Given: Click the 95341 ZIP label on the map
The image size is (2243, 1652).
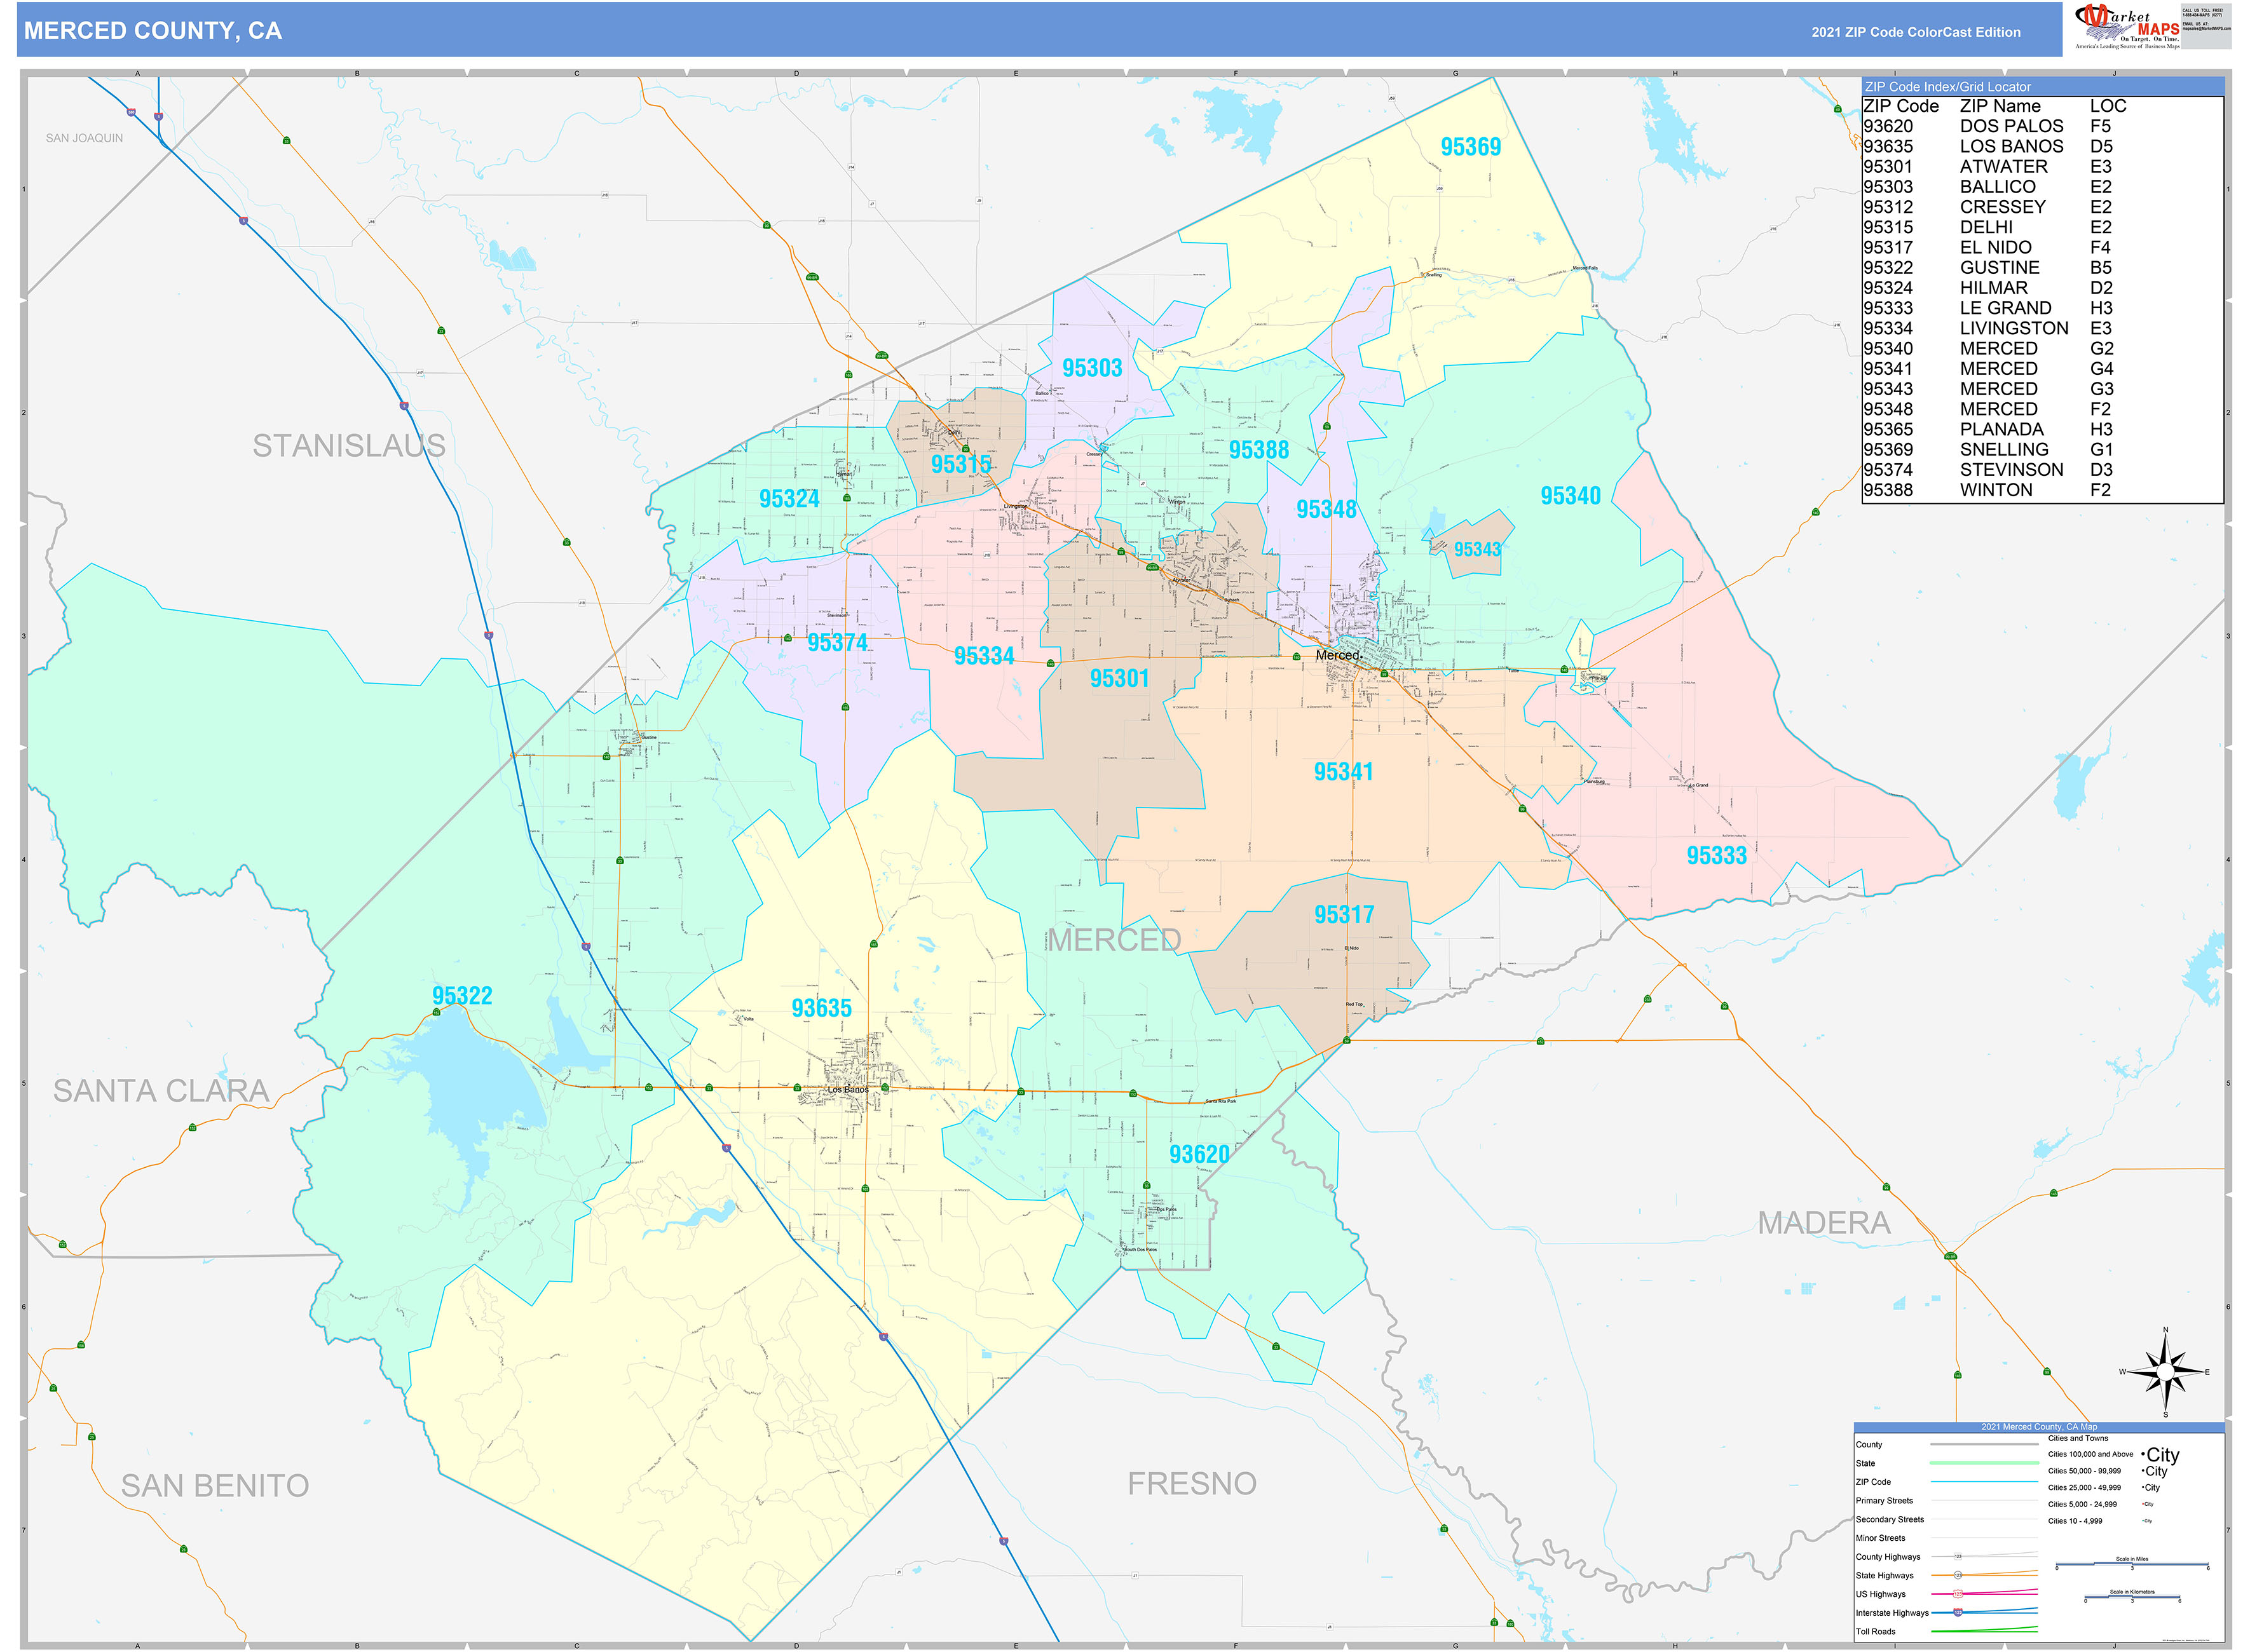Looking at the screenshot, I should (x=1342, y=772).
